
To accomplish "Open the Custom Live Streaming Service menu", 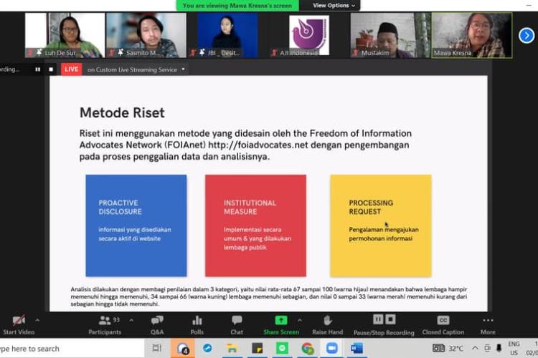I will click(x=136, y=69).
